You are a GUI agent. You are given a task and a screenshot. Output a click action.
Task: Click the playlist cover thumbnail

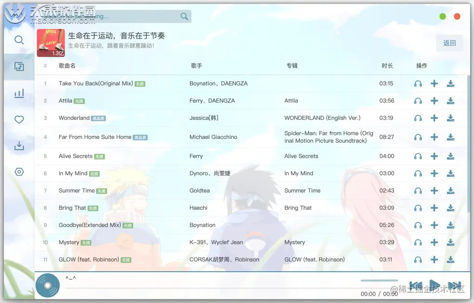coord(51,43)
